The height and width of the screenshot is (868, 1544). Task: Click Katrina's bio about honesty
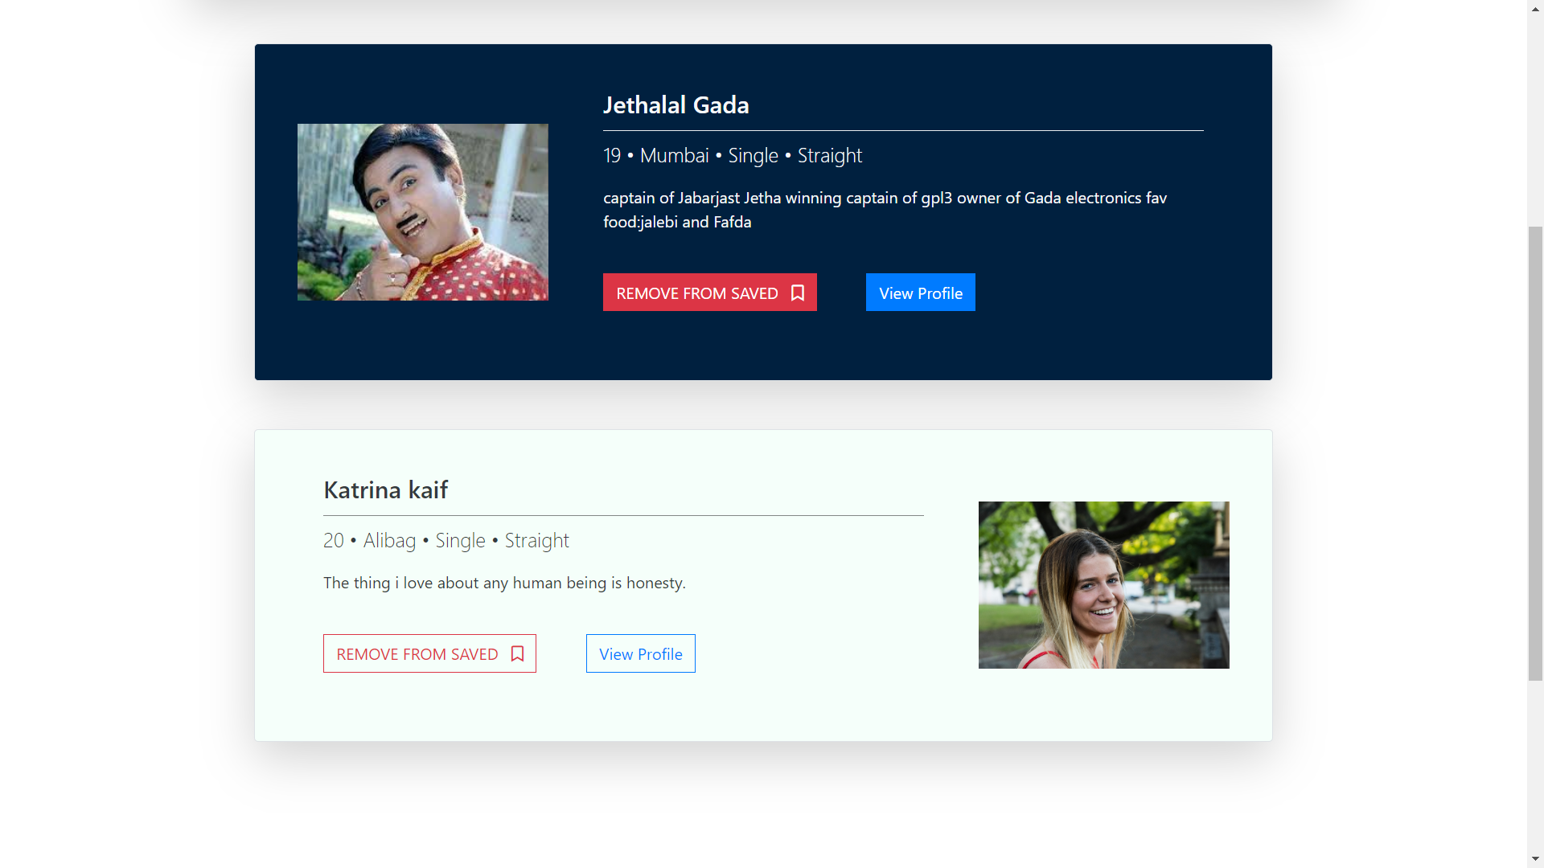pyautogui.click(x=504, y=583)
